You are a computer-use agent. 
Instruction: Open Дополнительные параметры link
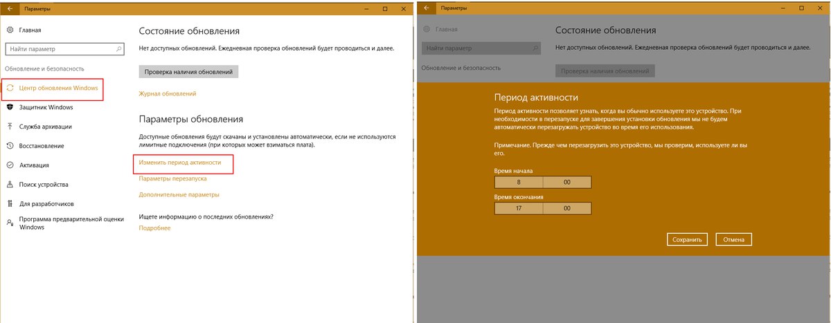tap(179, 195)
